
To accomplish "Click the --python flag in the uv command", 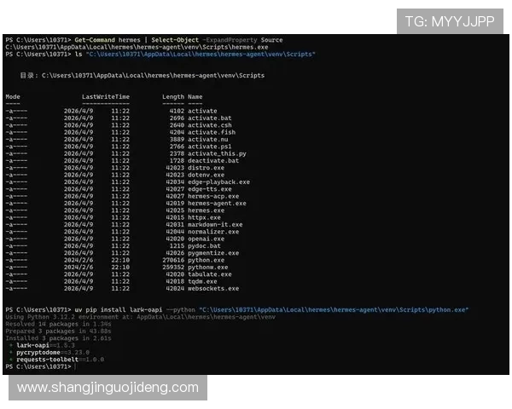I will point(180,309).
